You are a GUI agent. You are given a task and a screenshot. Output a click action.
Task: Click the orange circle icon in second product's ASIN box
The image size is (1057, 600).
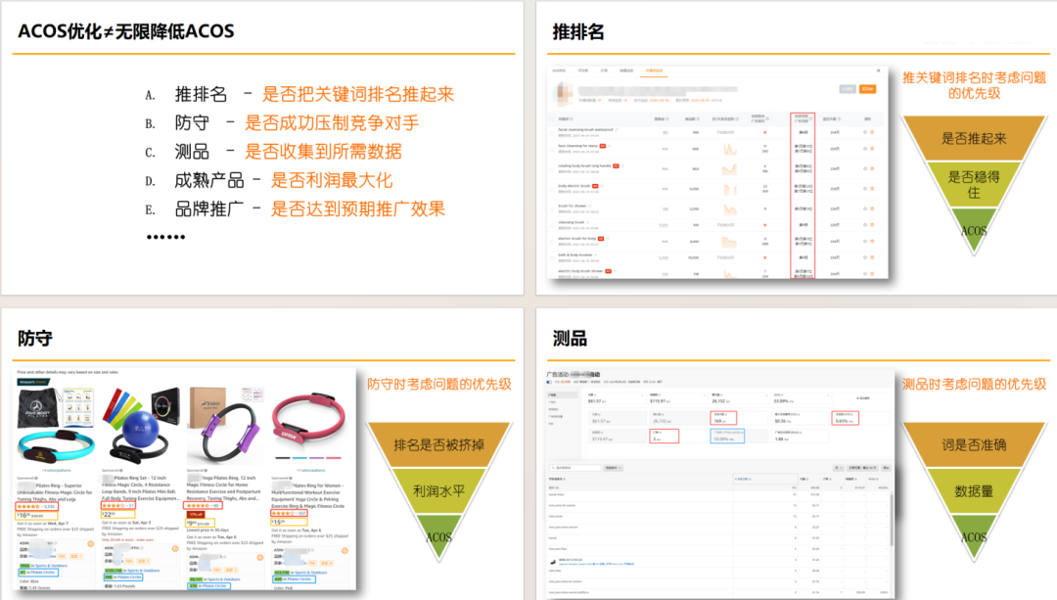click(175, 549)
